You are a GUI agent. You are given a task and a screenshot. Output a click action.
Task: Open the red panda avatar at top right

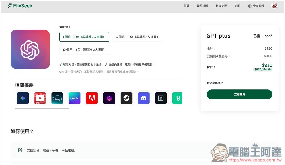[274, 5]
